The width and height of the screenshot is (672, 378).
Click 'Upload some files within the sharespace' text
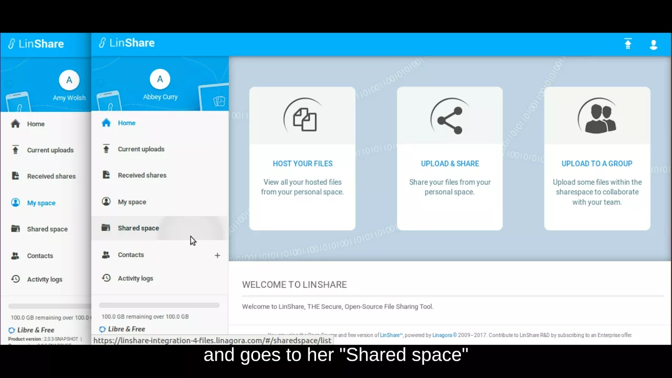tap(597, 192)
